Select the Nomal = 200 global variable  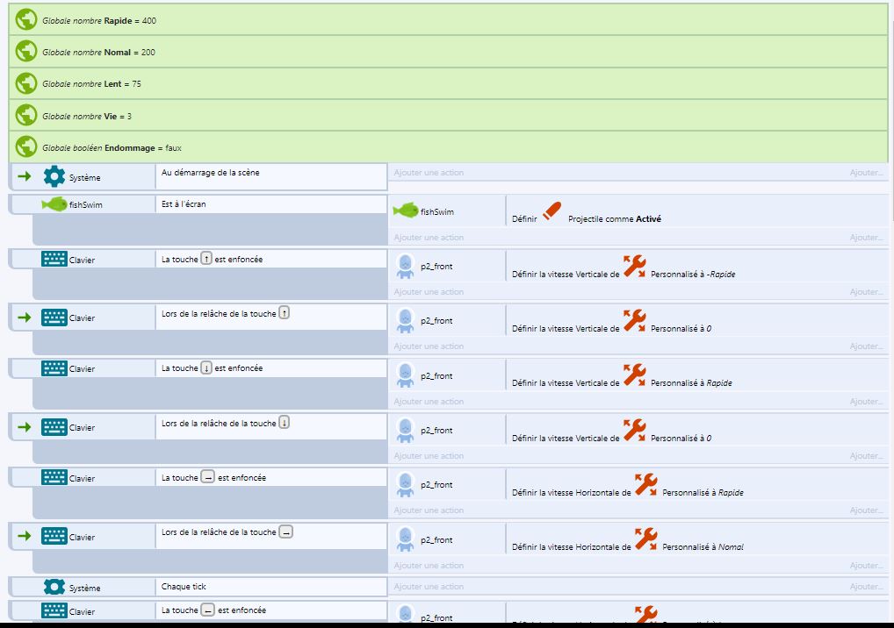(x=448, y=52)
